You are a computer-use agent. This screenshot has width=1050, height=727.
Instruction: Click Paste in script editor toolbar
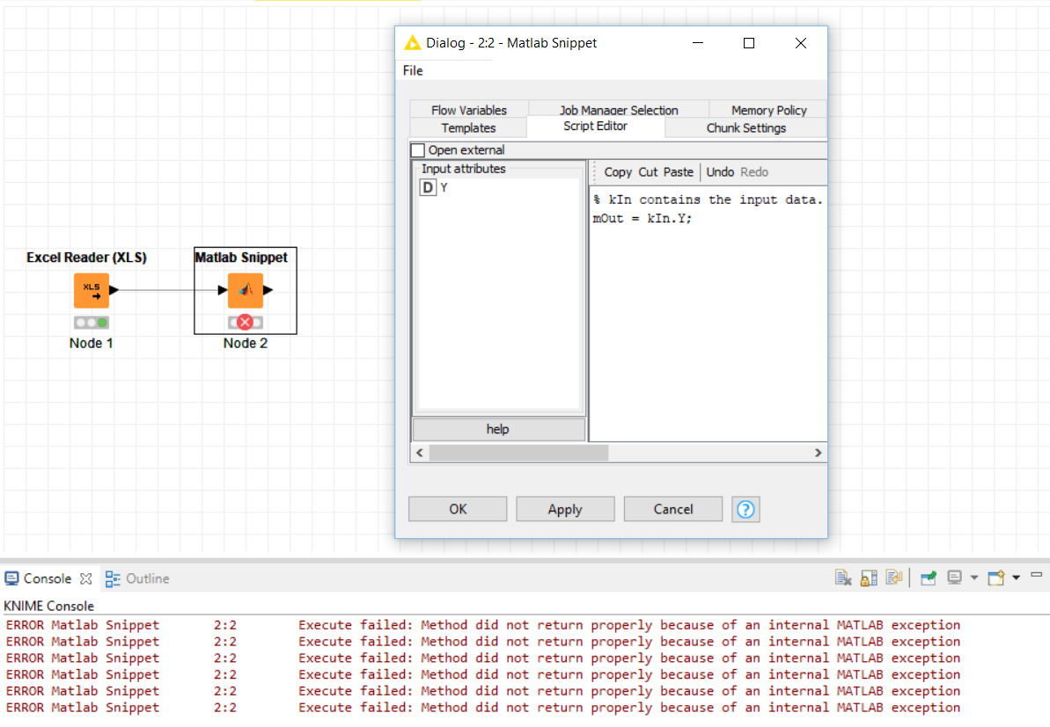pos(679,172)
